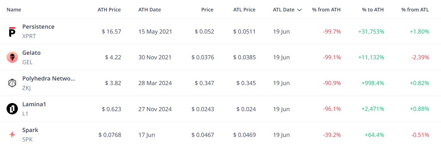Click the XPRT ticker symbol
The width and height of the screenshot is (441, 147).
tap(29, 36)
